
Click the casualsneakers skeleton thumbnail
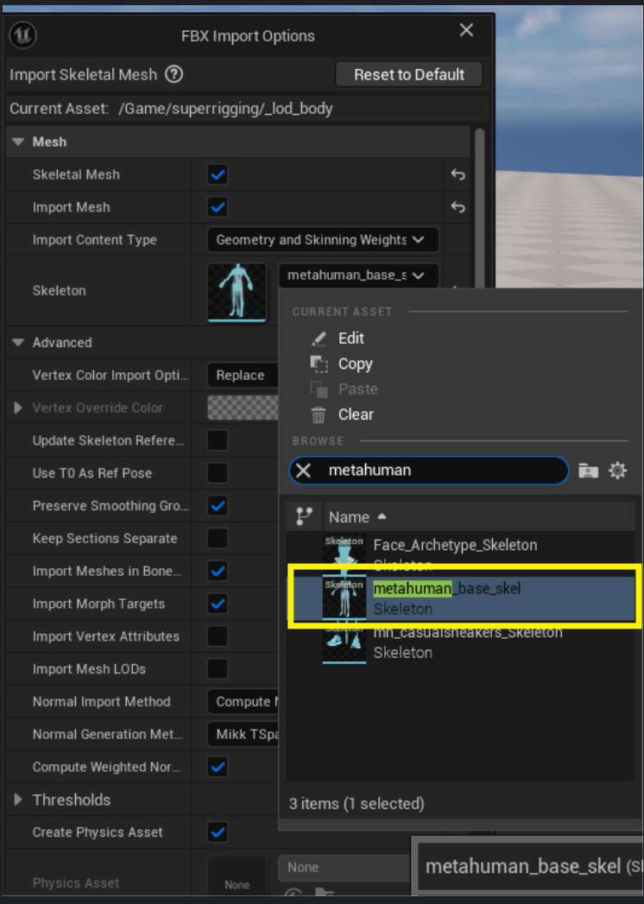(344, 643)
